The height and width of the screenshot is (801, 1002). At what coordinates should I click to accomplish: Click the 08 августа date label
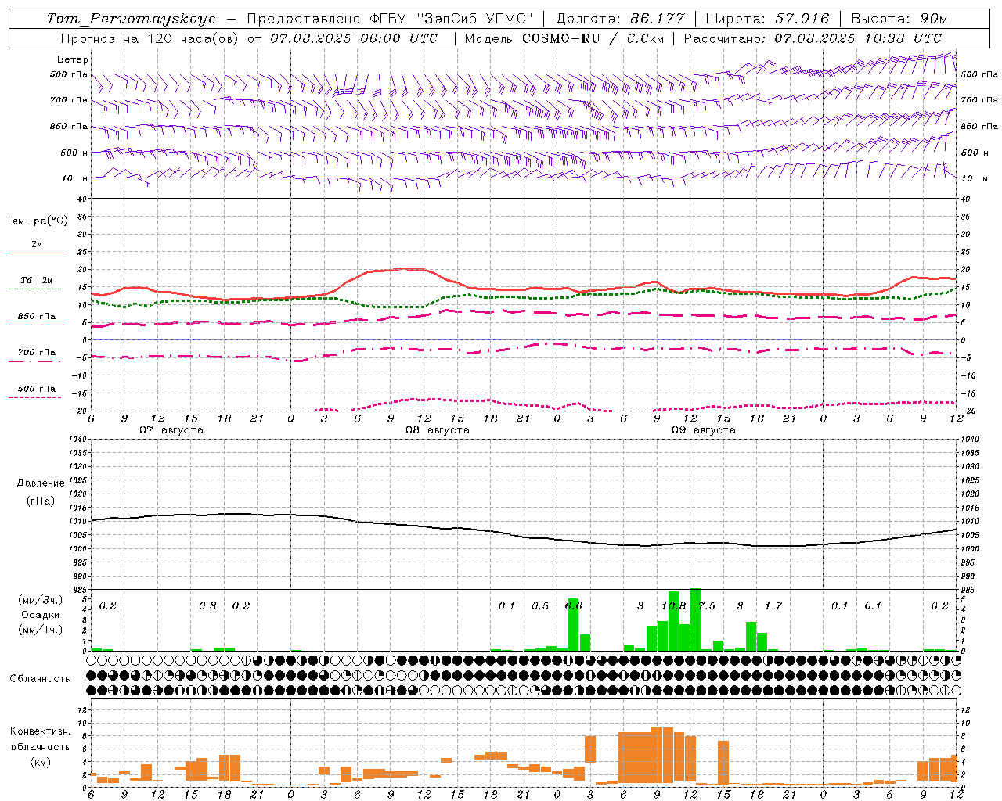438,430
